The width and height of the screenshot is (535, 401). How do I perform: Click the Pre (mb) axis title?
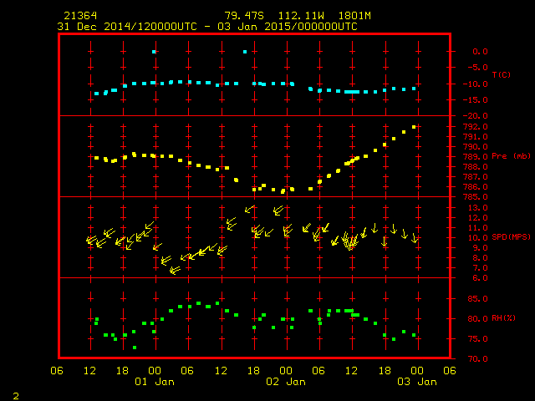pos(511,156)
